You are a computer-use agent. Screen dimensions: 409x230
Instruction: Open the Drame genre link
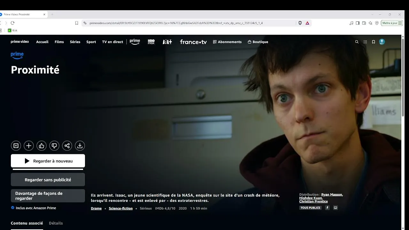[96, 208]
